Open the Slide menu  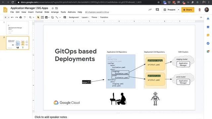pyautogui.click(x=47, y=12)
